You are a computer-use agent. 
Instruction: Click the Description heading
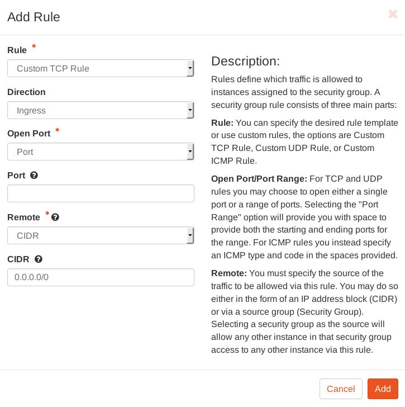tap(245, 61)
